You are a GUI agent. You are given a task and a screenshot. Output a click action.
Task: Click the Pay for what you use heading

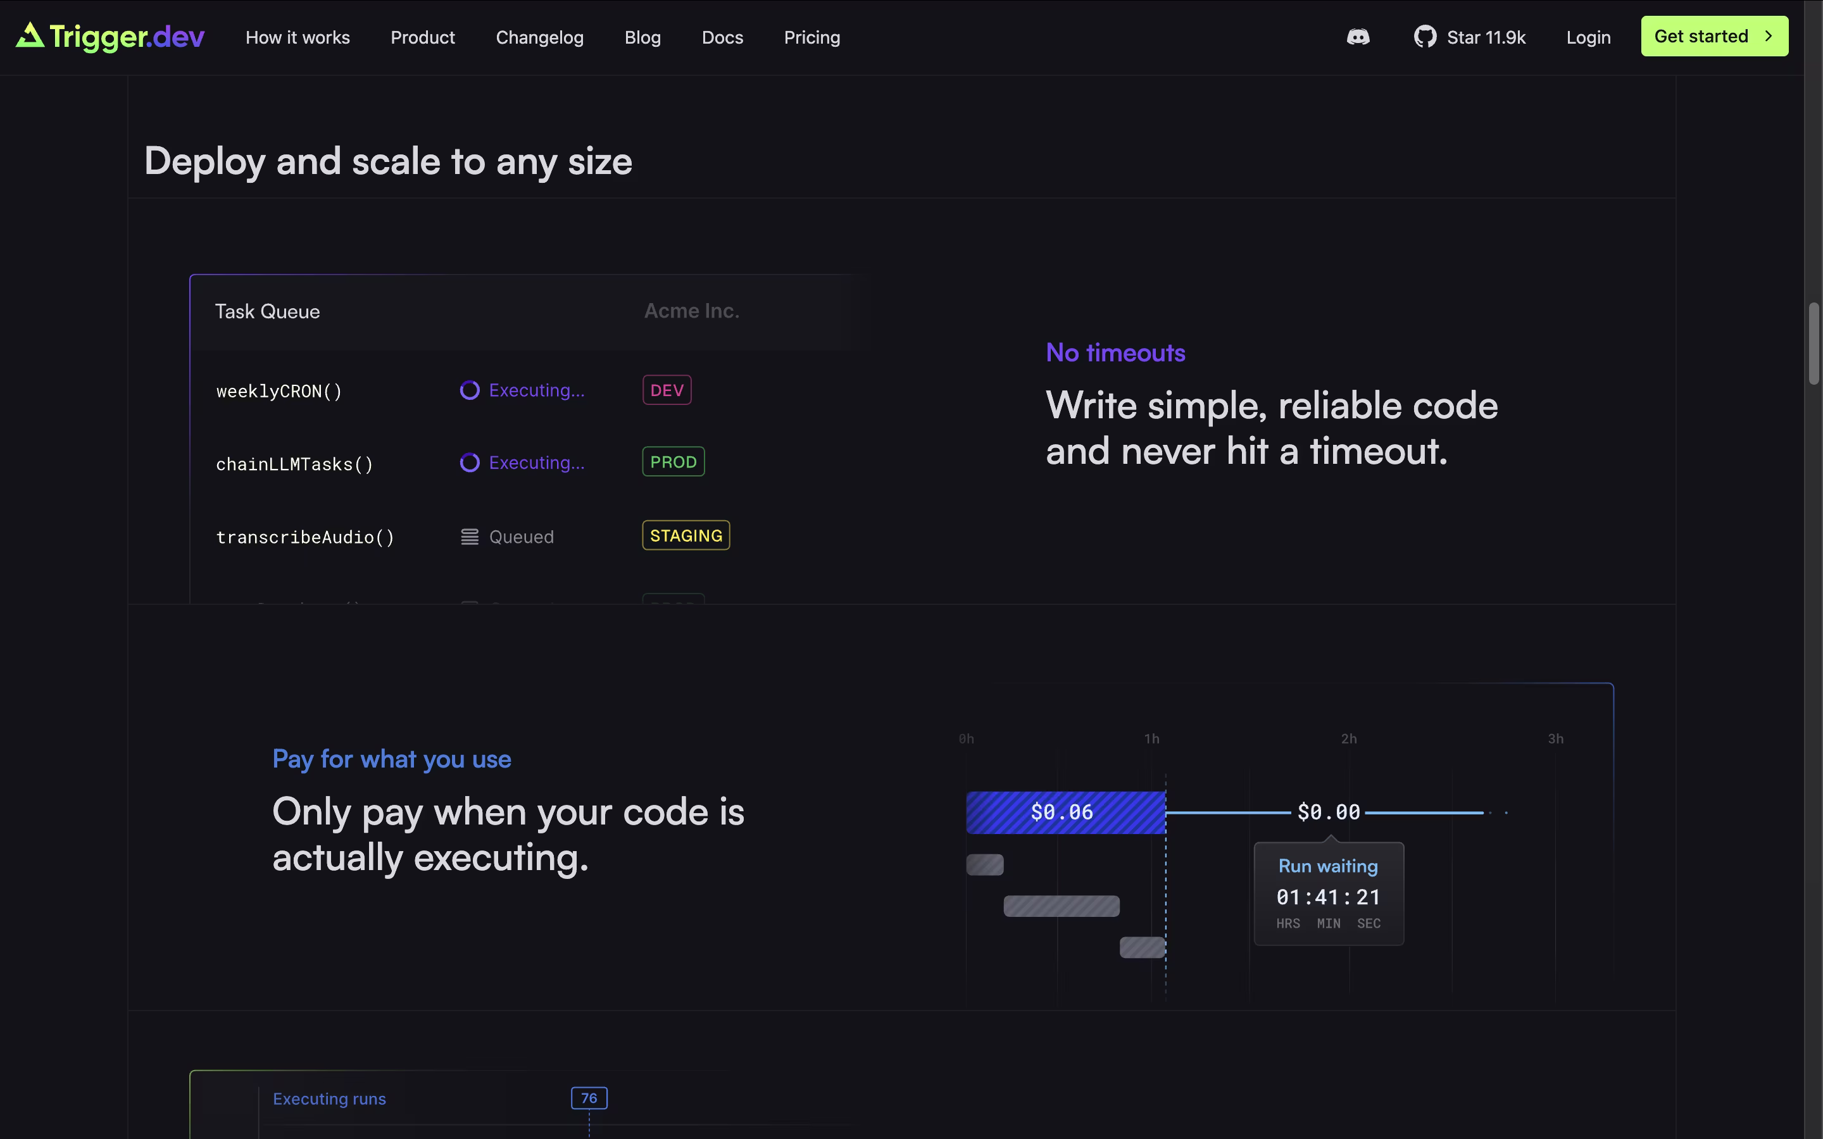click(392, 759)
